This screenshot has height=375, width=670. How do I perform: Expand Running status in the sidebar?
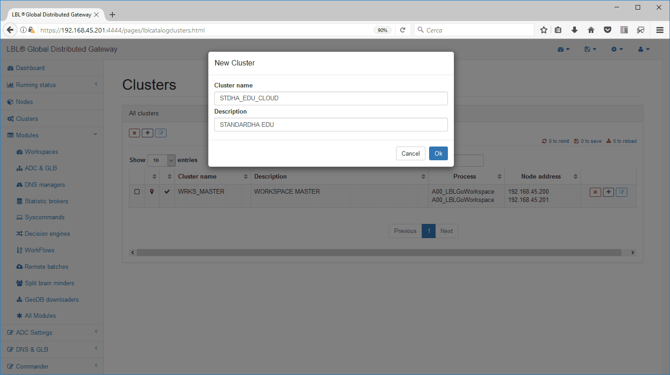point(51,85)
